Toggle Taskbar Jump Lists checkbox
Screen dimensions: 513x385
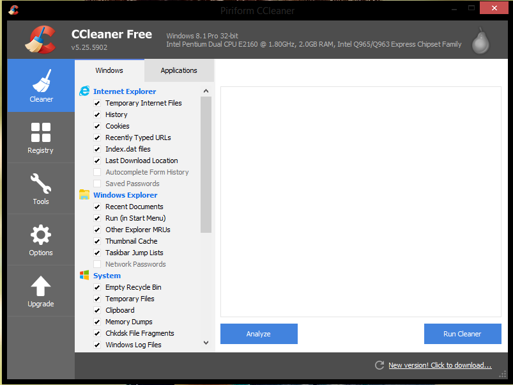[x=97, y=253]
